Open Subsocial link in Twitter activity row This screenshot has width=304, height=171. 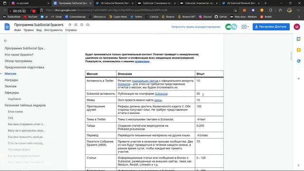pos(124,84)
